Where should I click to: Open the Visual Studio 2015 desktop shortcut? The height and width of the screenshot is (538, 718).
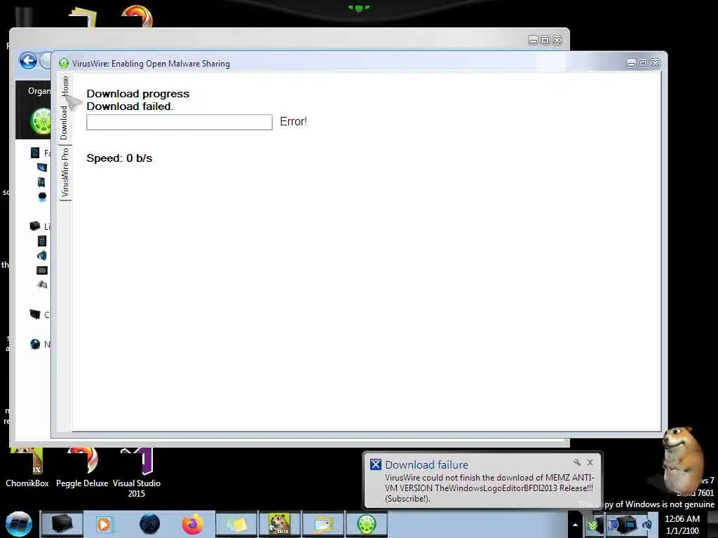[137, 473]
